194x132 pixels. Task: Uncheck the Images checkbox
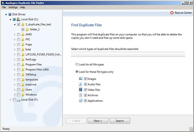point(86,79)
